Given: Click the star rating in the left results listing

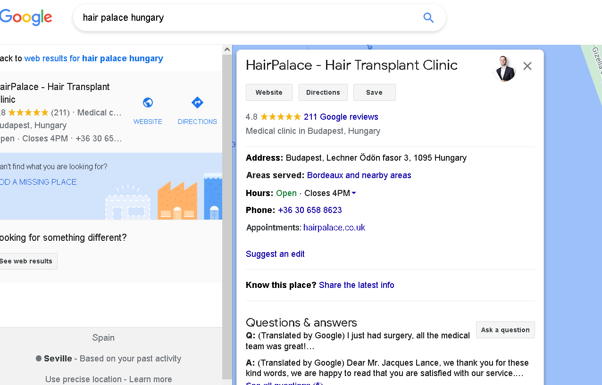Looking at the screenshot, I should [x=28, y=113].
